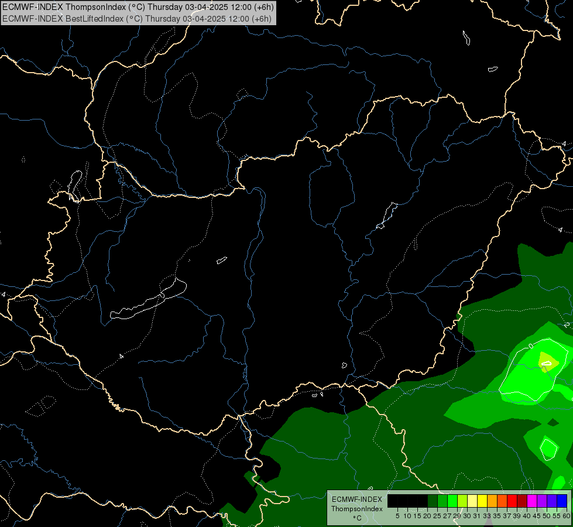Select the dark green 20-25 legend swatch
The width and height of the screenshot is (573, 527).
433,501
